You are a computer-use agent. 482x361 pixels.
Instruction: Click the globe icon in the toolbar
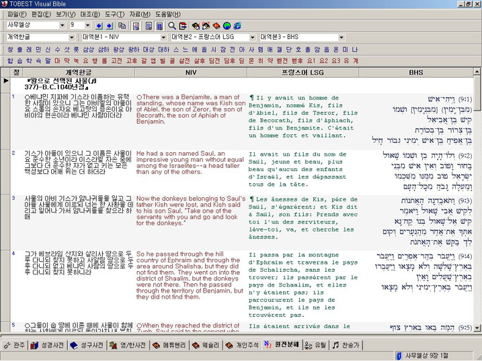pos(227,26)
